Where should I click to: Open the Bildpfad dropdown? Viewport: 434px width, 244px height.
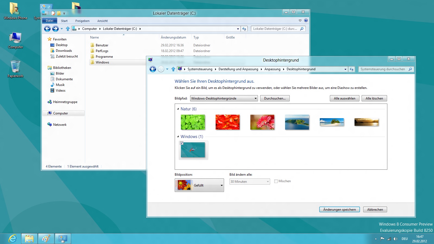point(224,98)
